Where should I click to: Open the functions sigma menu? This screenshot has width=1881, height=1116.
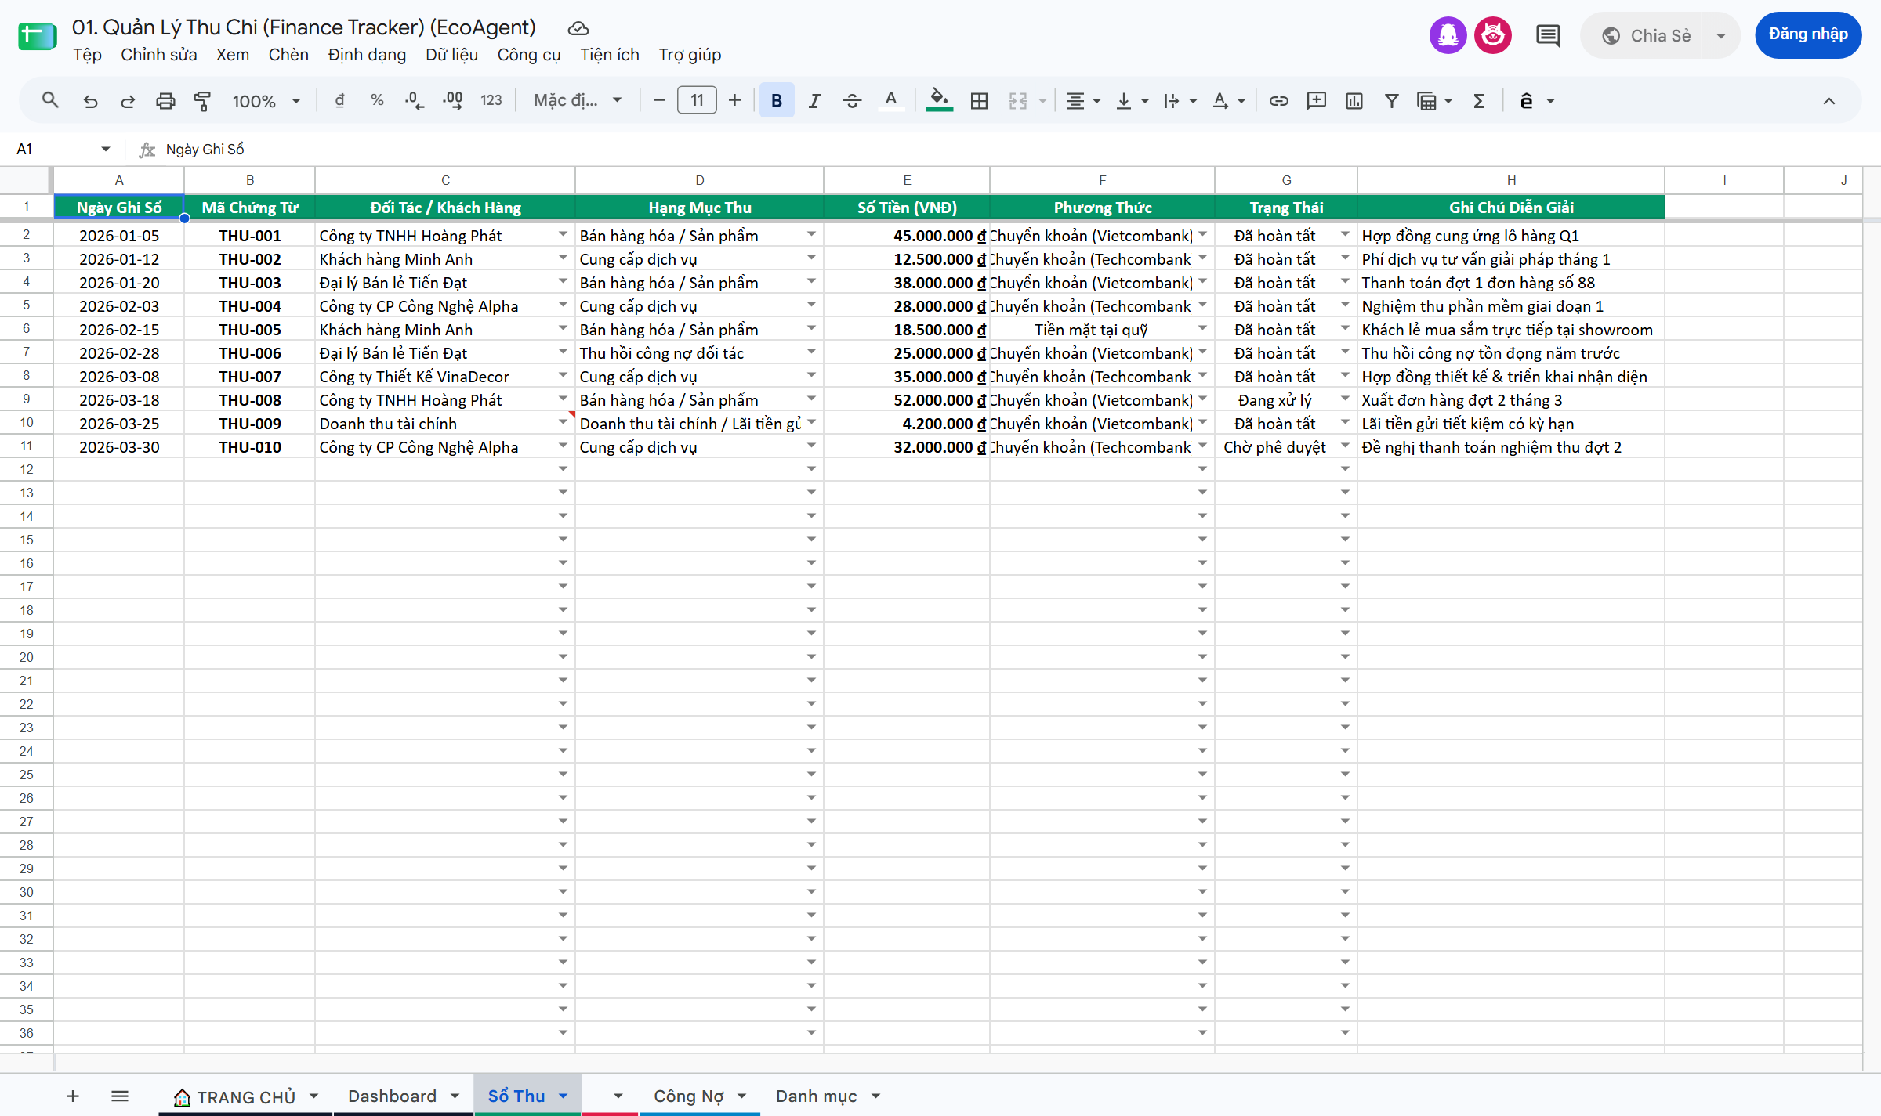(1479, 101)
